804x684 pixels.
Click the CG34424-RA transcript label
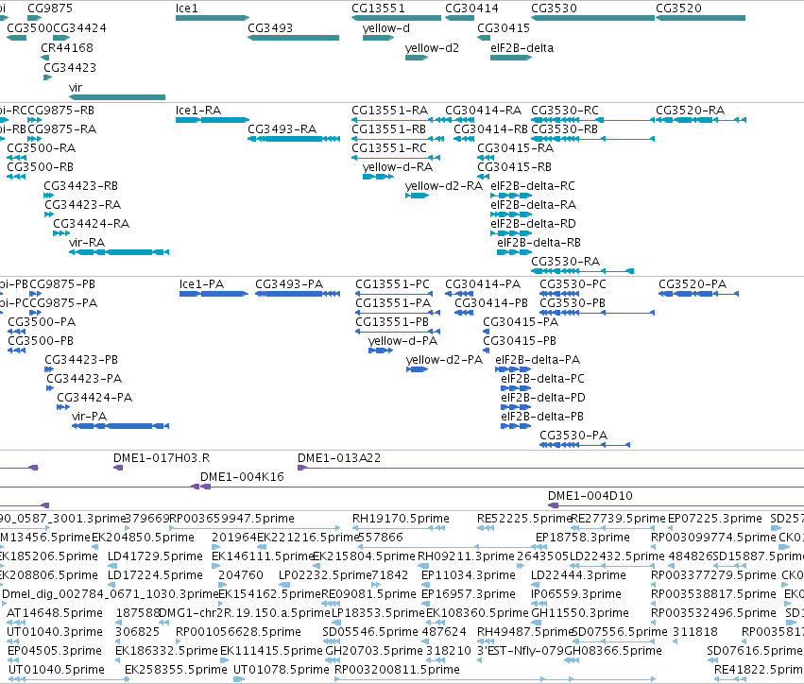point(92,224)
